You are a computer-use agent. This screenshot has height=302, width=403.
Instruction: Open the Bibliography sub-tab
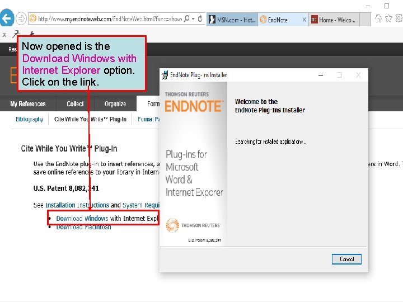tap(30, 119)
